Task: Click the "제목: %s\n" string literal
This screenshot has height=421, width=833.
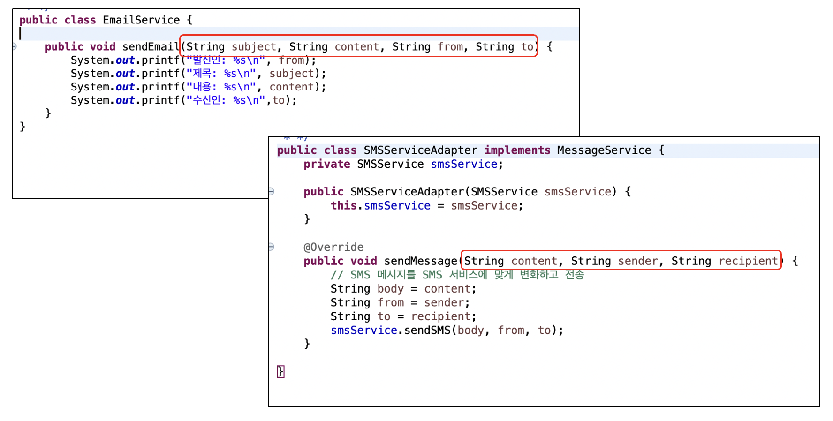Action: point(221,74)
